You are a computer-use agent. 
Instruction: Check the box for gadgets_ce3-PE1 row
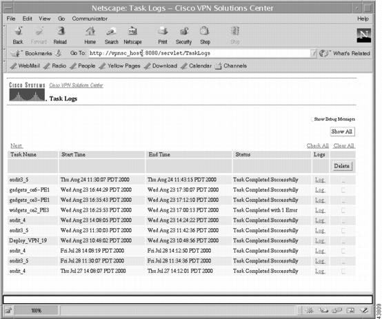click(x=343, y=200)
